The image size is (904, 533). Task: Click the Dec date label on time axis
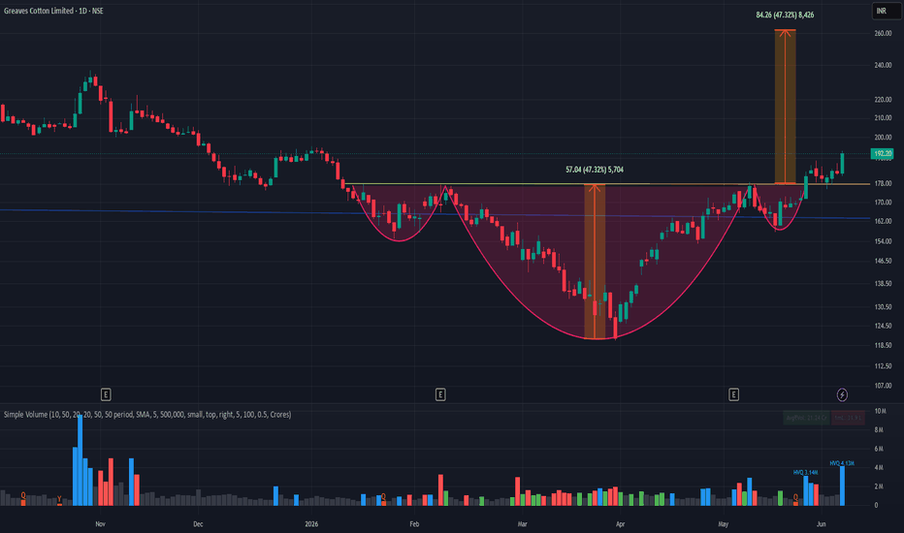(x=198, y=523)
